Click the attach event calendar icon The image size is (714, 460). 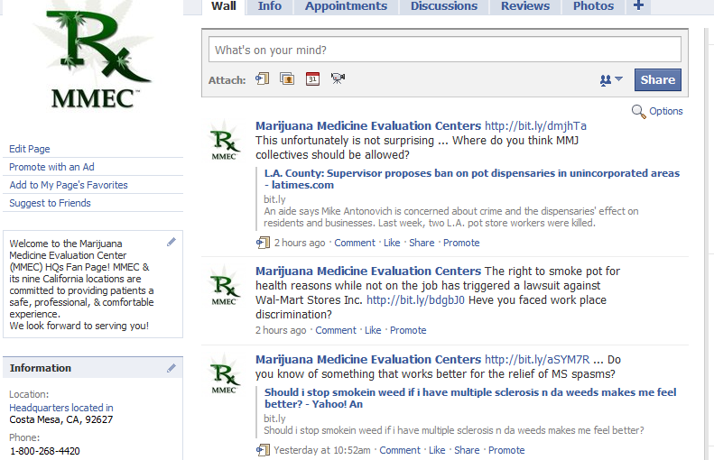312,79
